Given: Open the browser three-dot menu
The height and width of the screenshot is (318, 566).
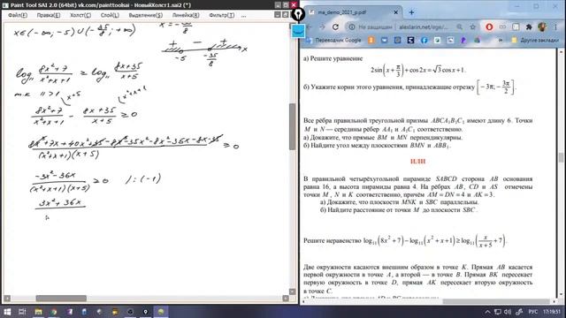Looking at the screenshot, I should pyautogui.click(x=556, y=27).
